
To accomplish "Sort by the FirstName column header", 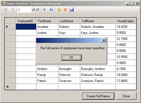I will [x=47, y=21].
